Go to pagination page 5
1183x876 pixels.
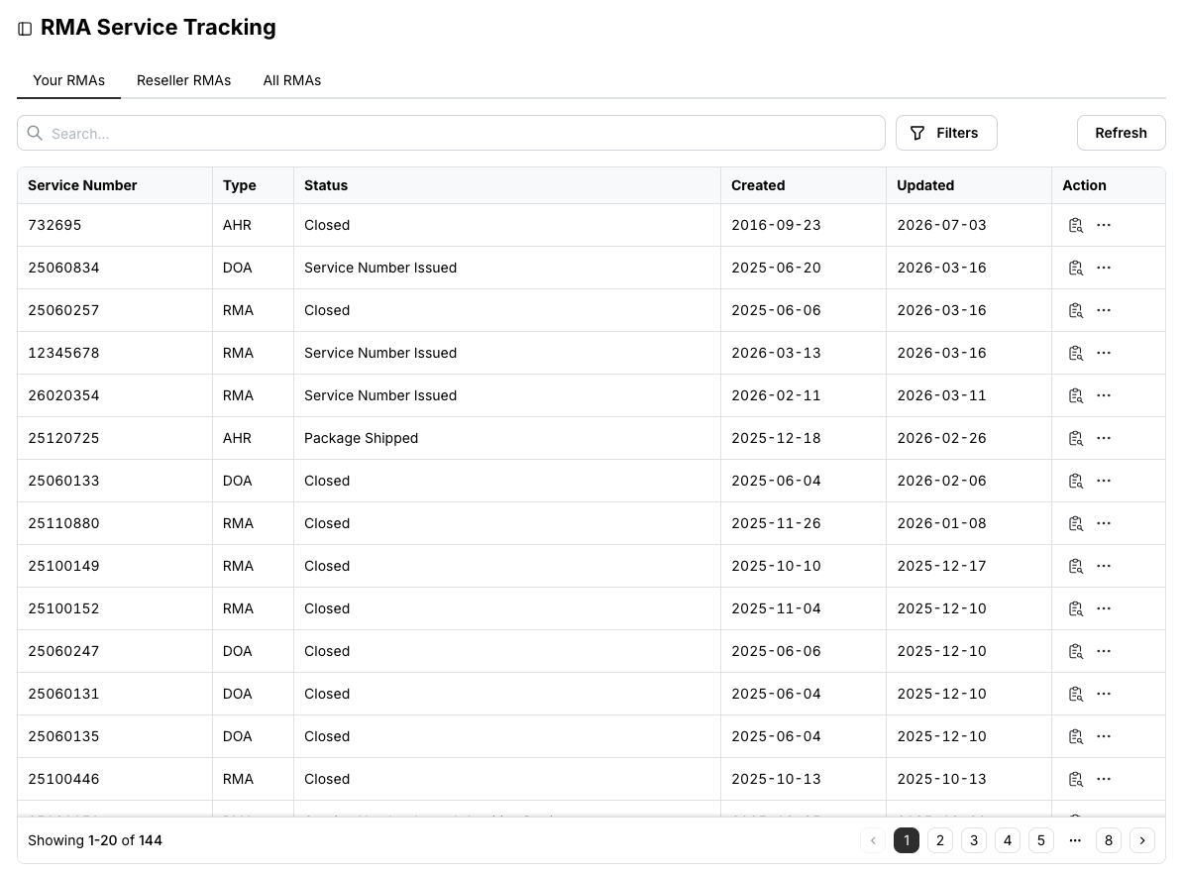[1041, 840]
